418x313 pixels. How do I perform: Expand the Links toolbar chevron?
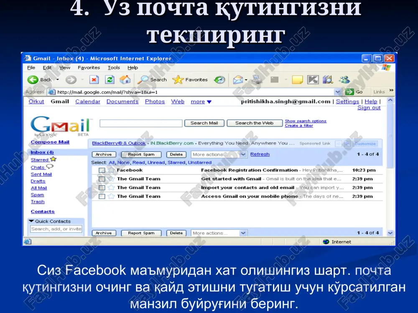(x=391, y=91)
